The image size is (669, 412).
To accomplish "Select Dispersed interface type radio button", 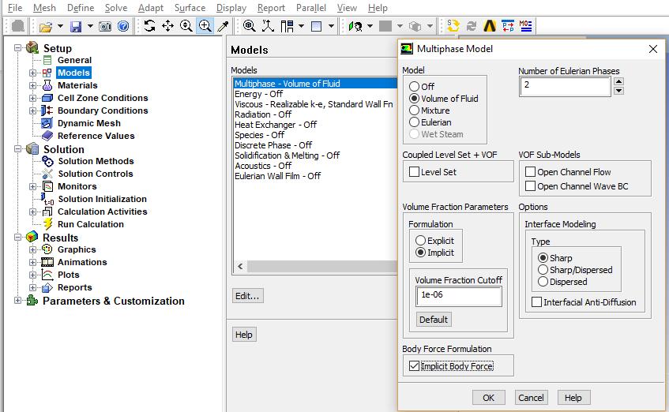I will [x=543, y=282].
